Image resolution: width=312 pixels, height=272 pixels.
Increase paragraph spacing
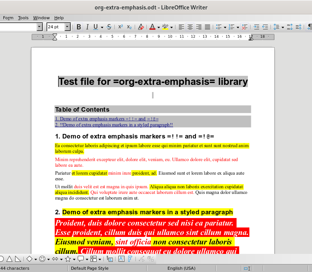coord(290,27)
